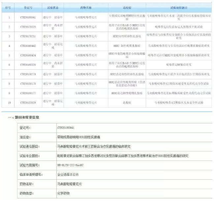The width and height of the screenshot is (214, 201).
Task: Select registration number CTR20170251
Action: (x=28, y=36)
